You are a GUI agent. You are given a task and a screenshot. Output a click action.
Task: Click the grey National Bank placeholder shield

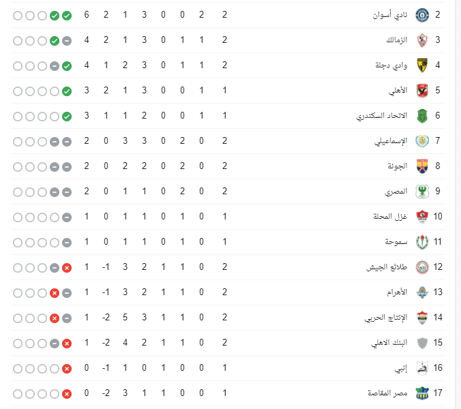pyautogui.click(x=422, y=343)
